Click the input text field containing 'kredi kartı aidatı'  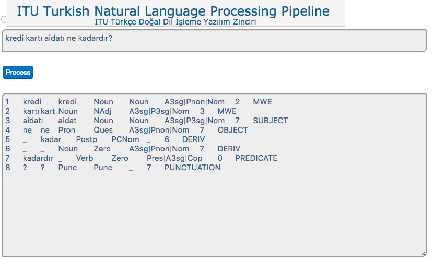(214, 41)
